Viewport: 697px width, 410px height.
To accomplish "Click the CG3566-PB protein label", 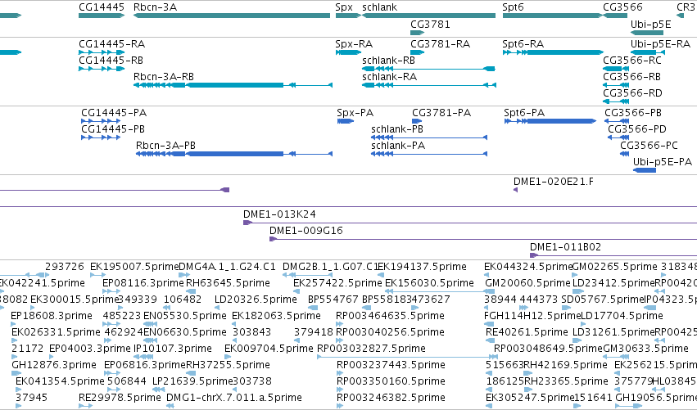I will pyautogui.click(x=633, y=113).
